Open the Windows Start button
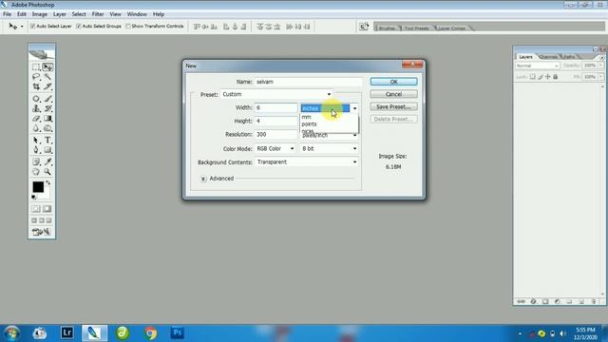This screenshot has width=608, height=342. coord(11,333)
